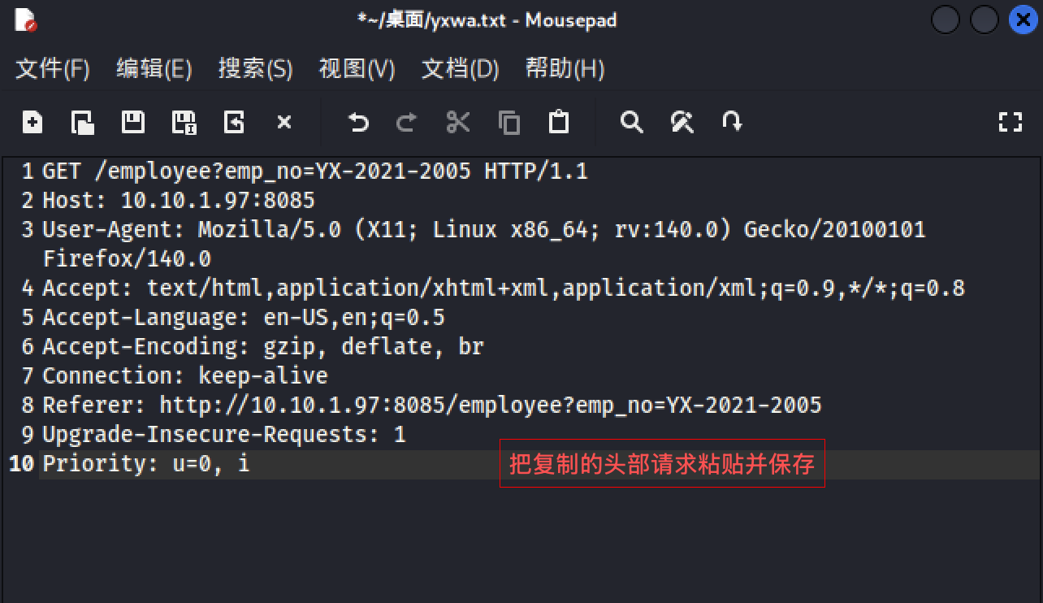
Task: Open the 文档(D) menu
Action: pos(460,69)
